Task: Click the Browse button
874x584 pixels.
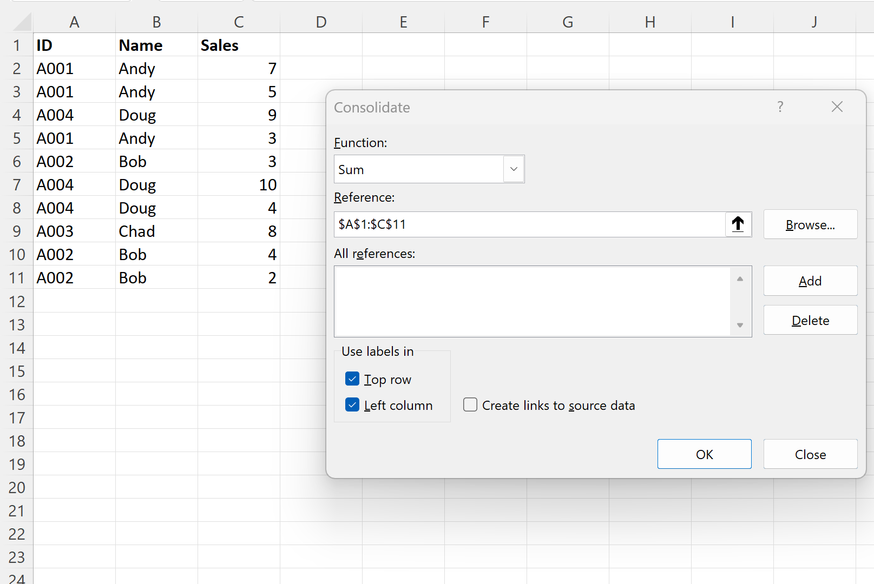Action: 810,224
